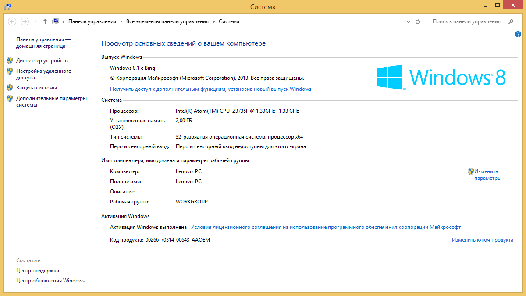
Task: Click Изменить ключ продукта link
Action: 483,240
